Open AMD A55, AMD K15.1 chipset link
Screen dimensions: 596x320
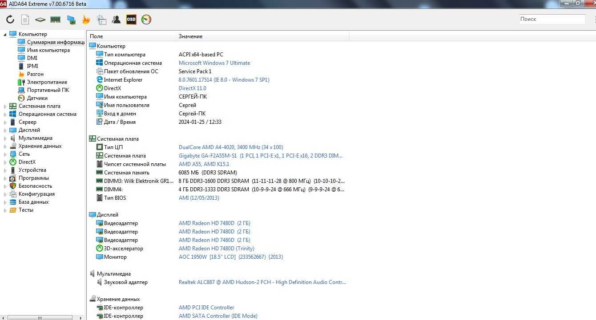[203, 164]
